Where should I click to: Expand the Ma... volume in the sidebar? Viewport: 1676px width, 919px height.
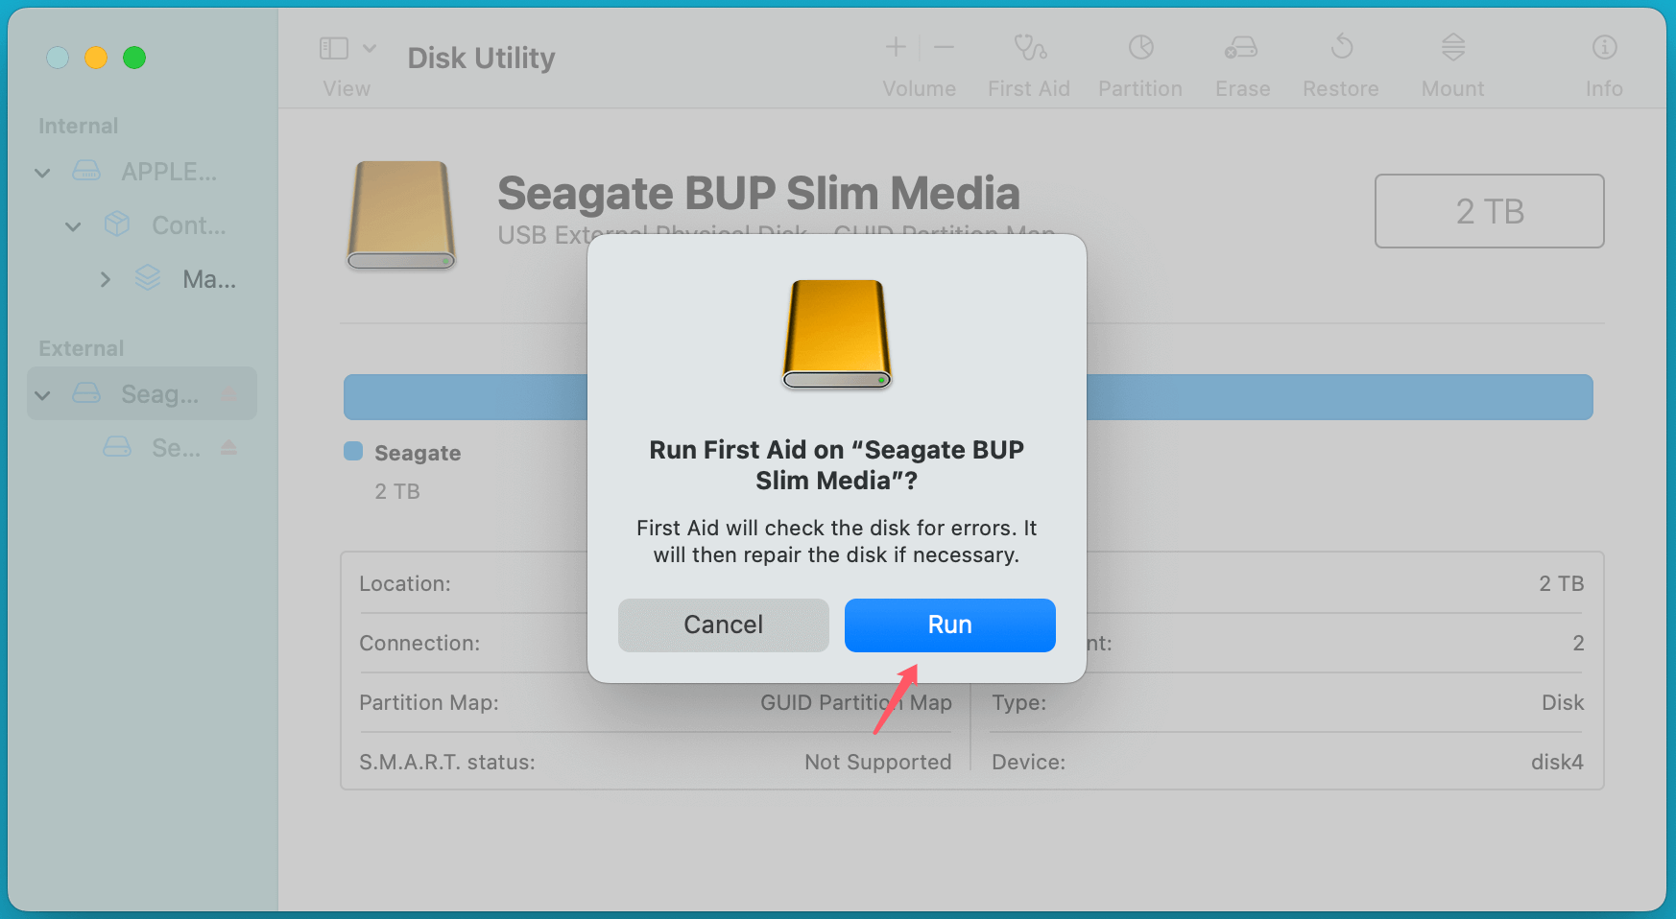click(x=105, y=279)
